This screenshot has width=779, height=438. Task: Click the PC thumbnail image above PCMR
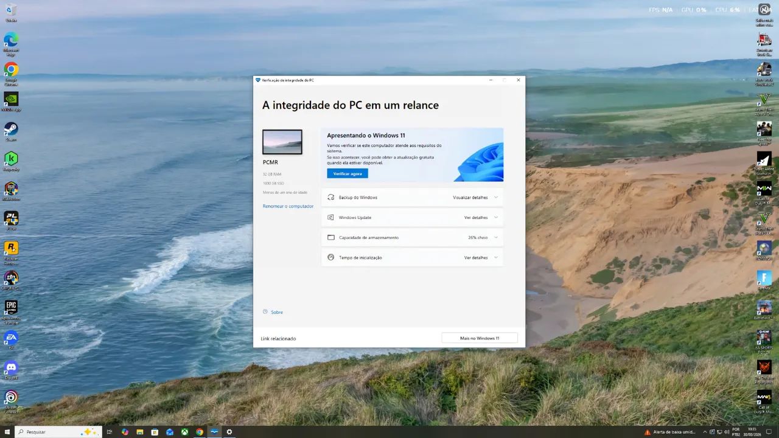tap(282, 142)
